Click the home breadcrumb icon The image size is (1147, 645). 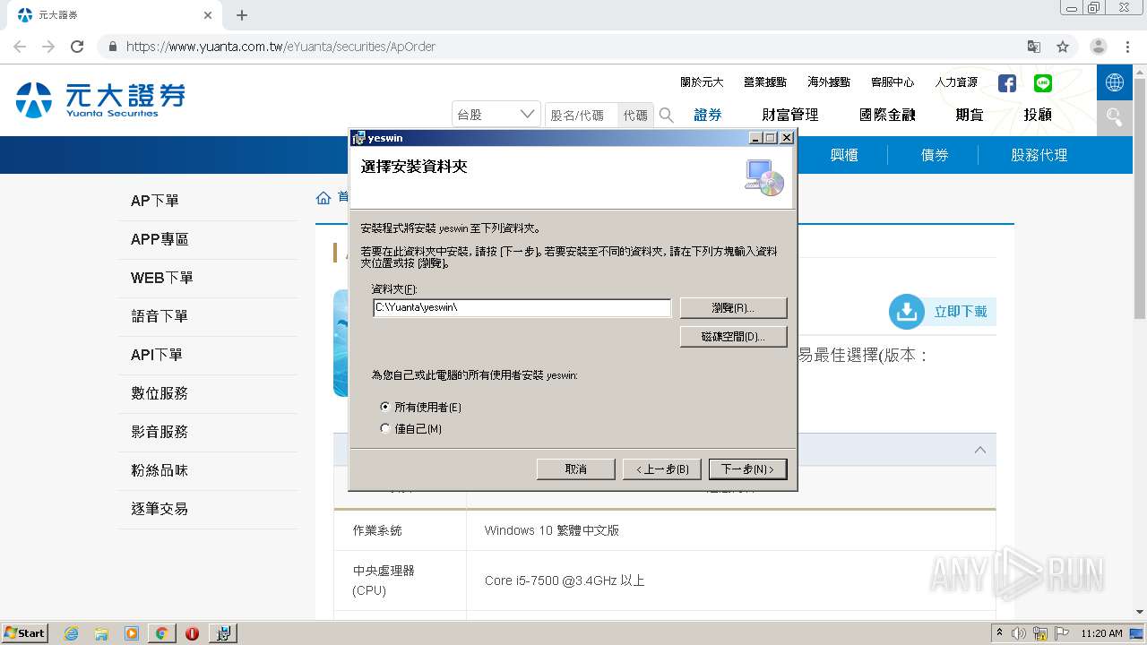pos(323,198)
